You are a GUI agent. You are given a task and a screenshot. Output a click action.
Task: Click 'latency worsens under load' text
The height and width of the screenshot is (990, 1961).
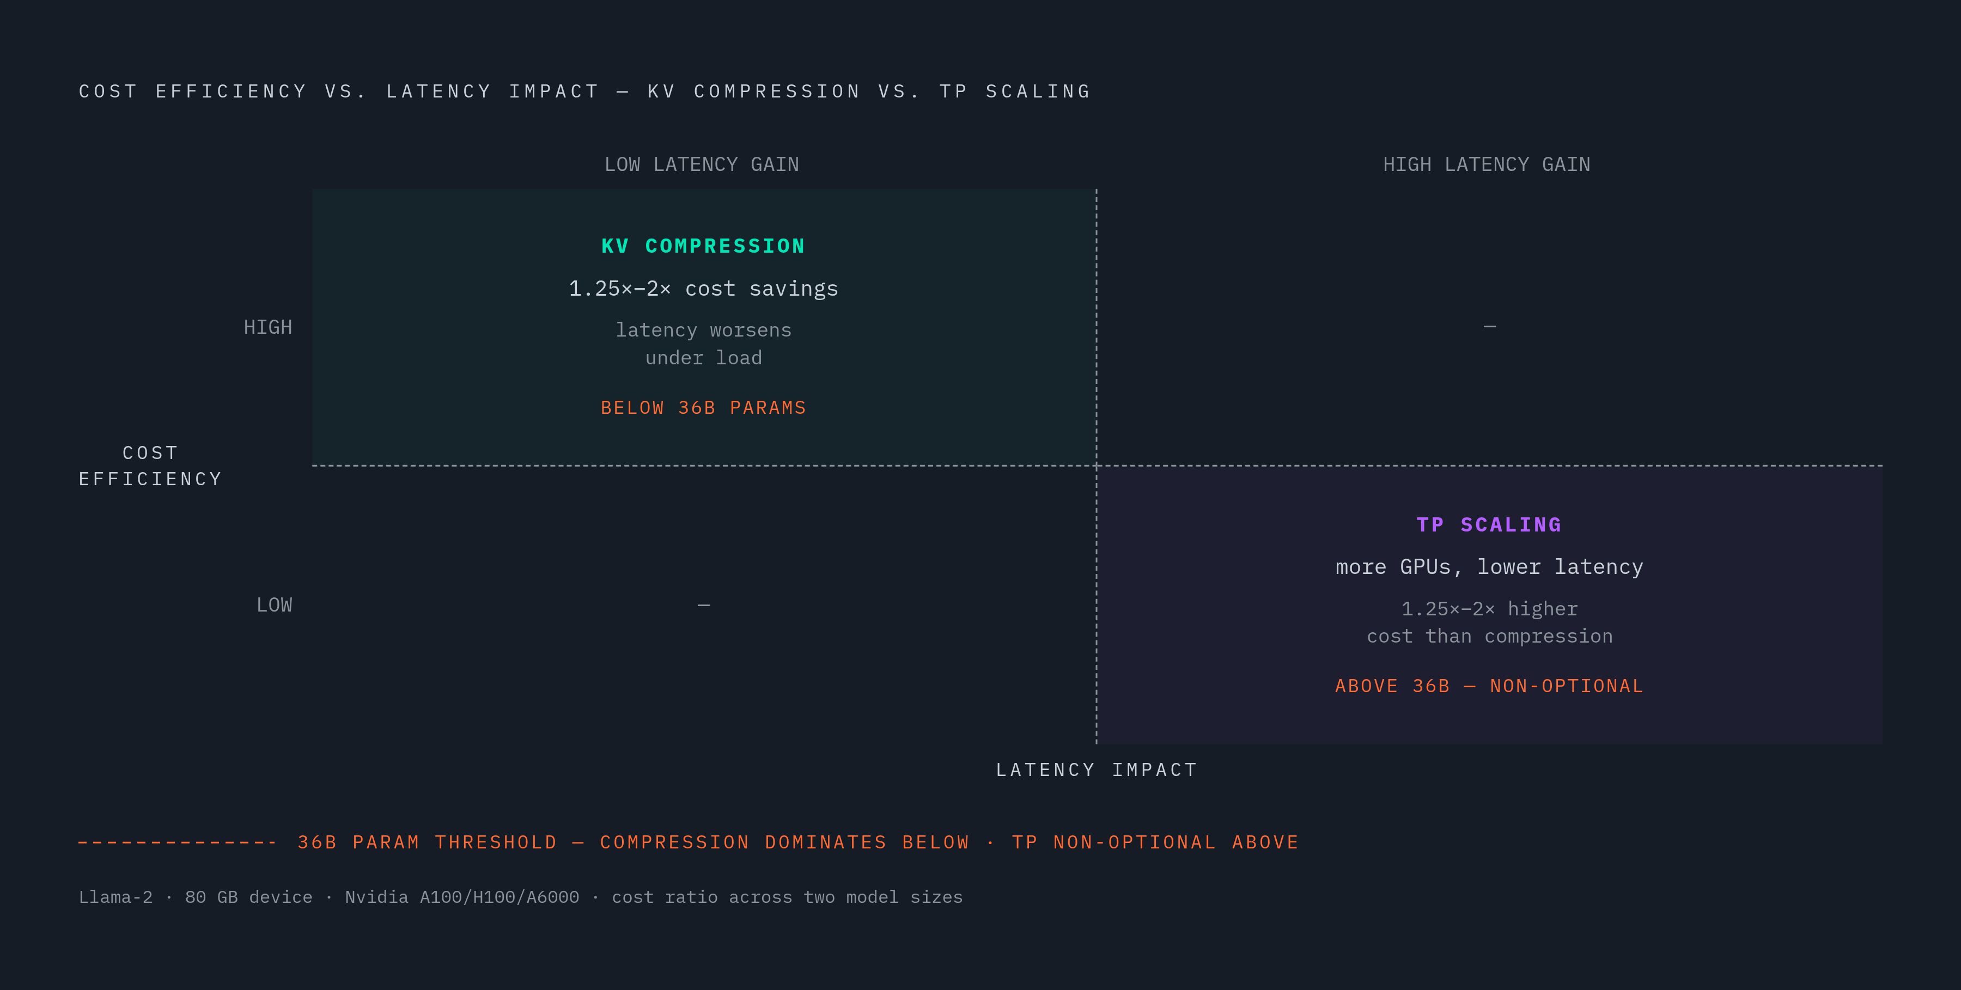click(x=703, y=344)
